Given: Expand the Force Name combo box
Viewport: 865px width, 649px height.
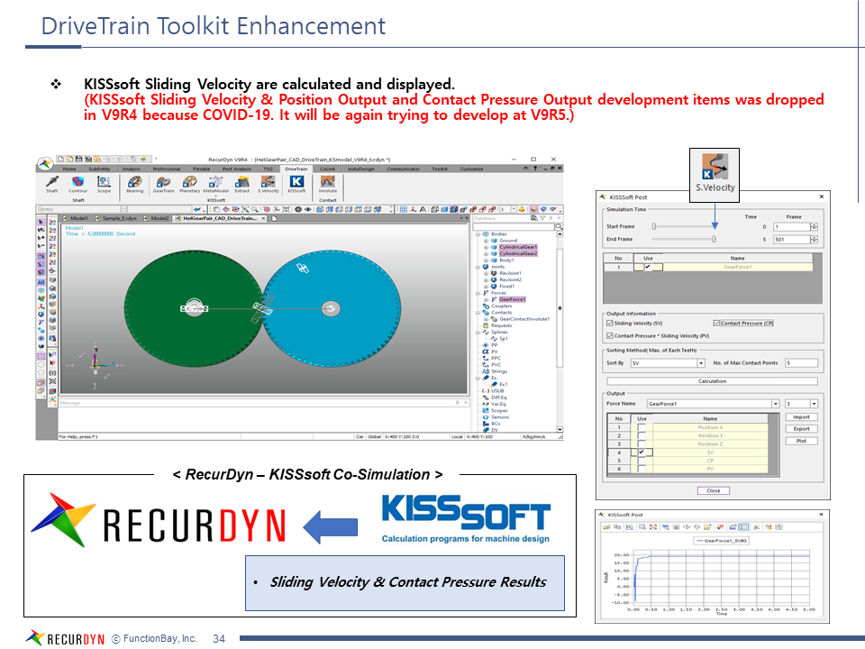Looking at the screenshot, I should click(x=775, y=404).
